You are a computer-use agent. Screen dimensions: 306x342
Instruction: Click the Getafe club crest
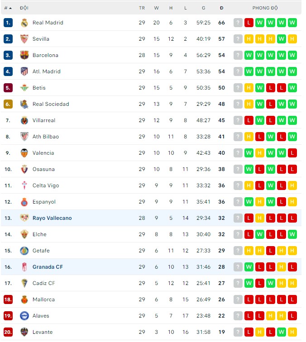coord(24,251)
